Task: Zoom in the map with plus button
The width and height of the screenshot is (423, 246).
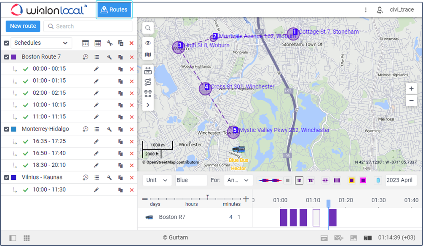Action: [411, 89]
